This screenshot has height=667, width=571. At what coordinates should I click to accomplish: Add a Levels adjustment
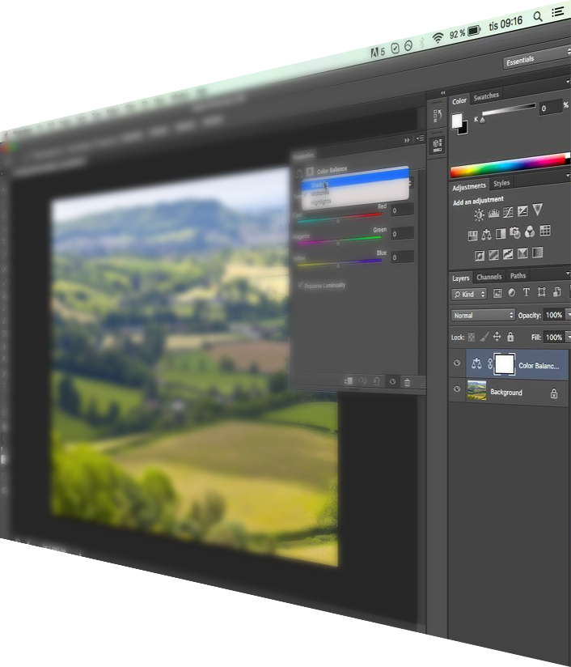[493, 214]
